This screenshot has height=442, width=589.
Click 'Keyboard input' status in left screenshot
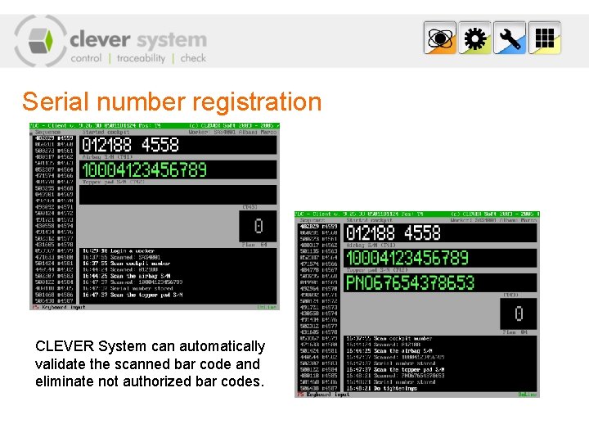pos(64,308)
